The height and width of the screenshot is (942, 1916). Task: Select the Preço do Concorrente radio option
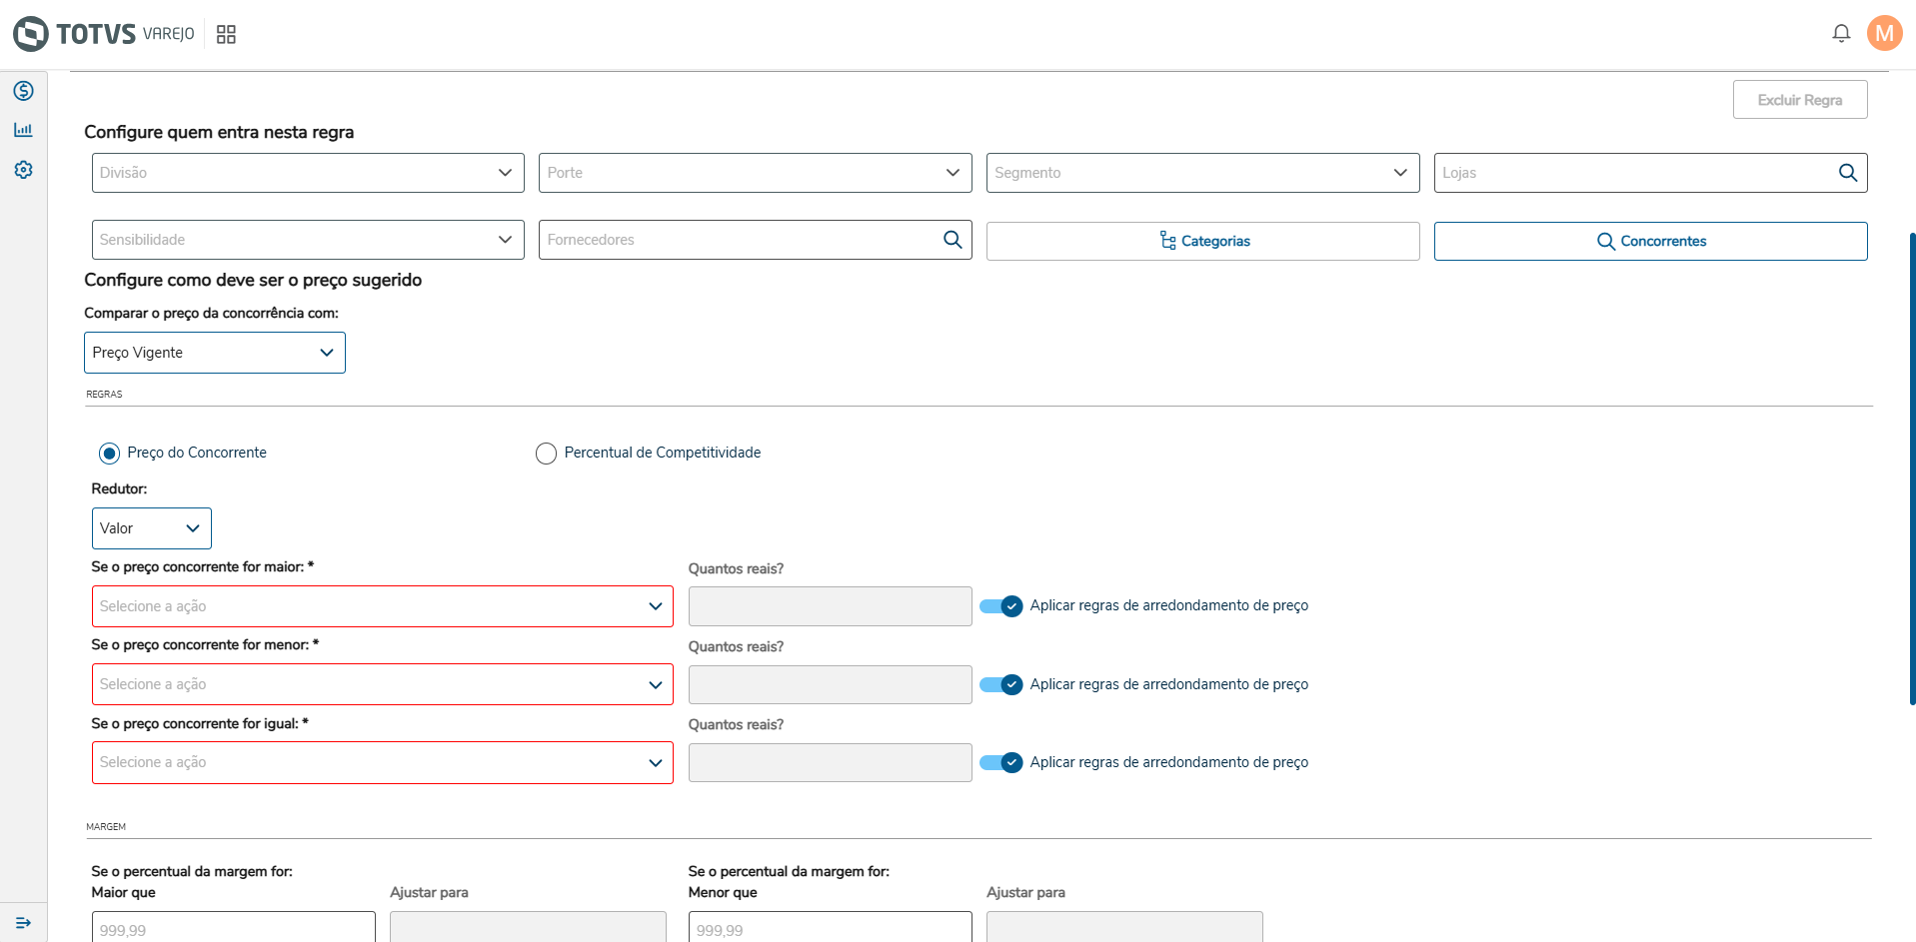pyautogui.click(x=110, y=454)
